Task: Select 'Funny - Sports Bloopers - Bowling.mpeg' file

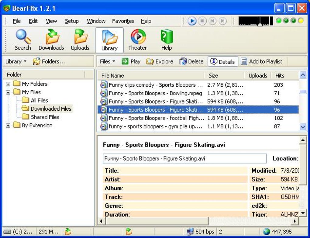Action: tap(198, 93)
